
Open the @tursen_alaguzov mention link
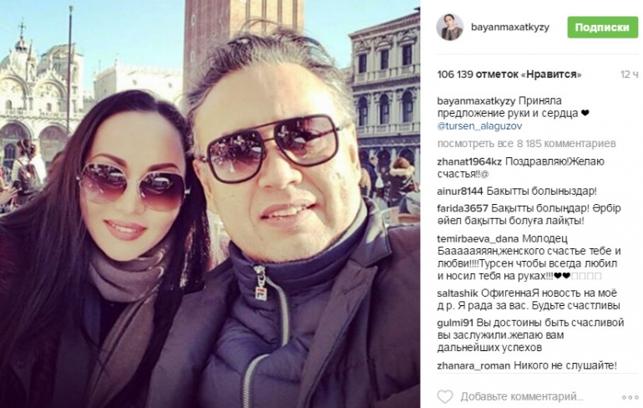pyautogui.click(x=479, y=126)
